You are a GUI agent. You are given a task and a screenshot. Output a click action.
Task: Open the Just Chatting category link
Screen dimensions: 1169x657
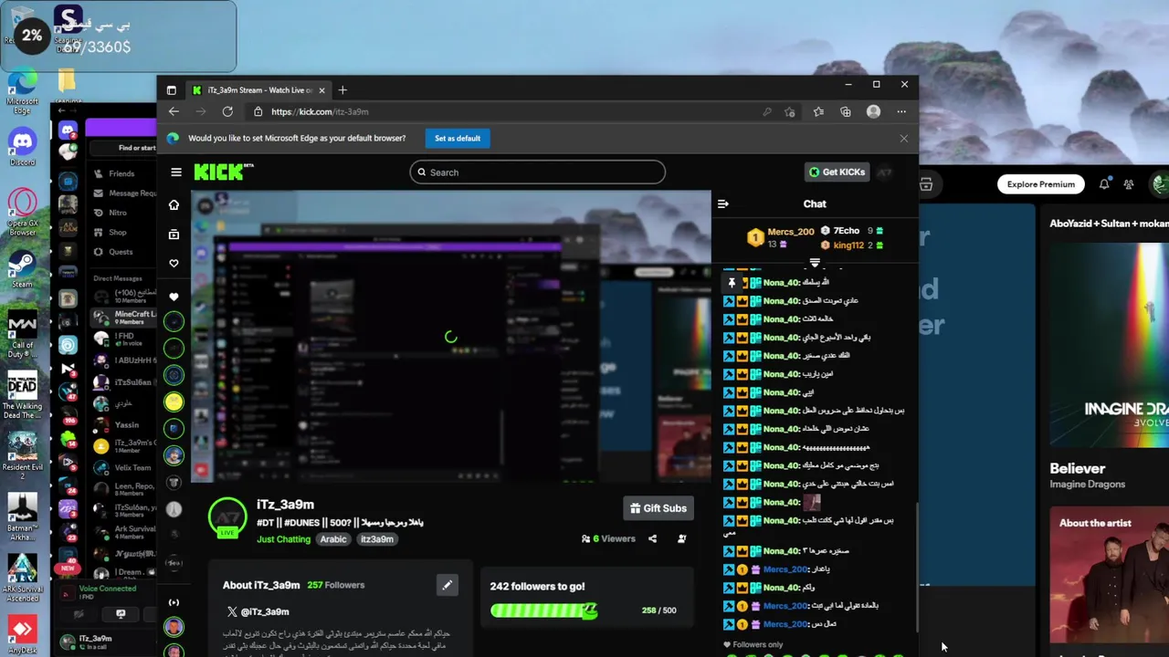[284, 539]
